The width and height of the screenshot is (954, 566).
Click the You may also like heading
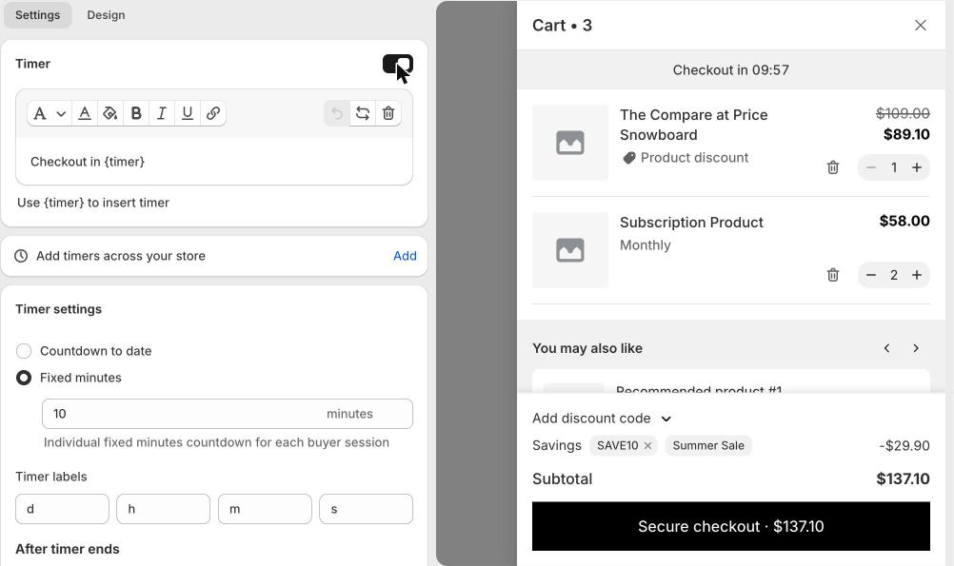[587, 348]
